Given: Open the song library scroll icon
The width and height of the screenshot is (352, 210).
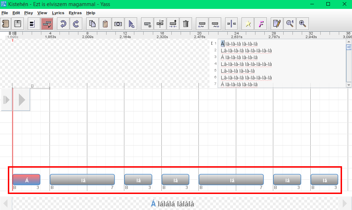Looking at the screenshot, I should (x=6, y=23).
